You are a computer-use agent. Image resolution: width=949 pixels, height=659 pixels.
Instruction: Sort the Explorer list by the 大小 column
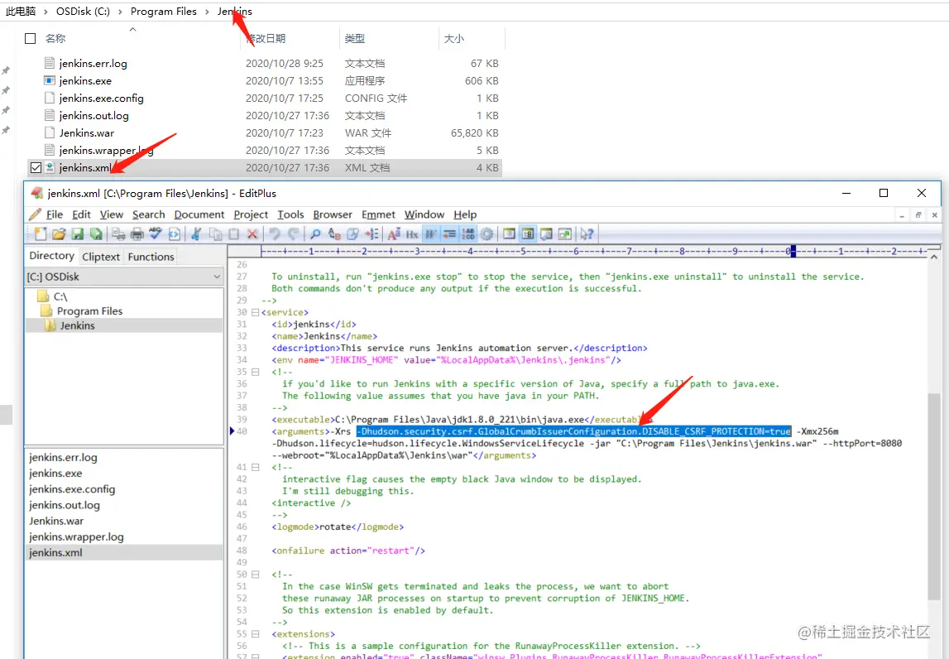[x=472, y=38]
